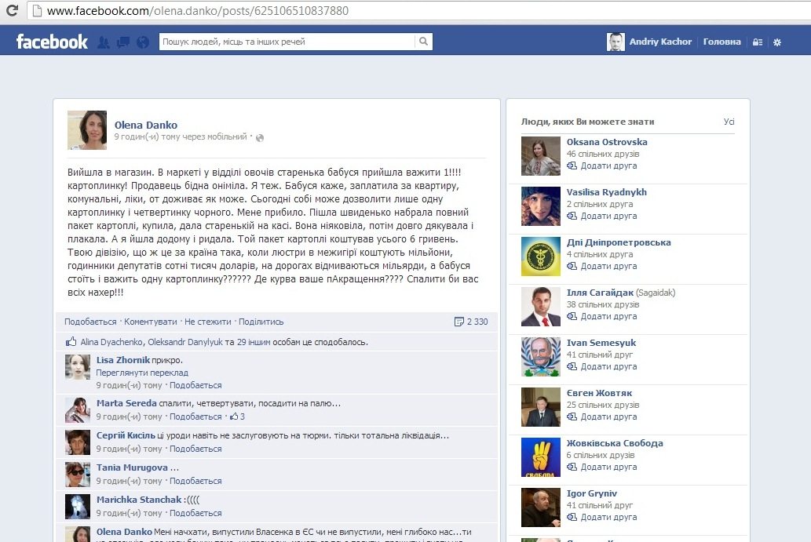
Task: Like Marta Sereda's comment
Action: 195,417
